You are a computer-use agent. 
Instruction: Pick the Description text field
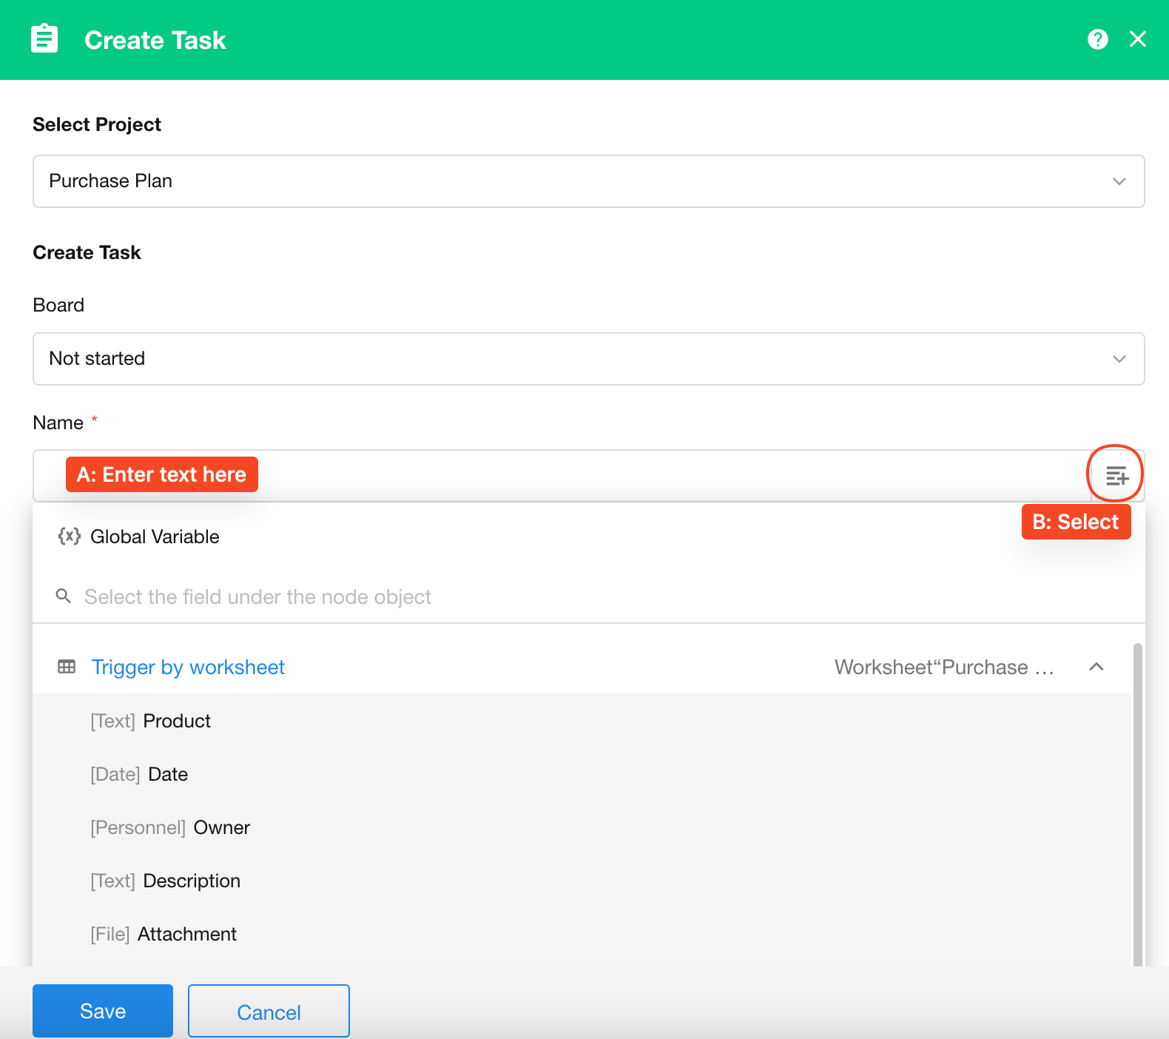click(191, 881)
